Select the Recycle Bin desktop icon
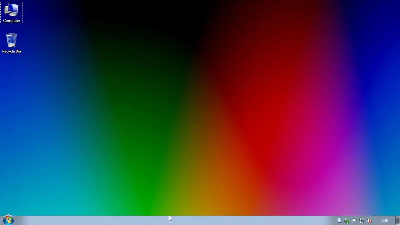The image size is (400, 225). (x=12, y=43)
